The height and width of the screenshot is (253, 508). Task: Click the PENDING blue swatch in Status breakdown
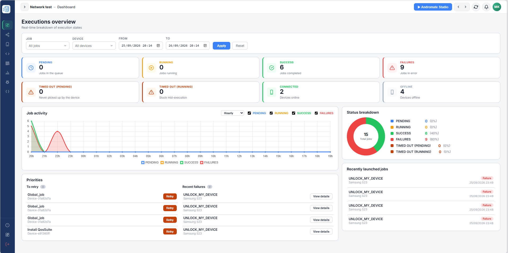(392, 121)
